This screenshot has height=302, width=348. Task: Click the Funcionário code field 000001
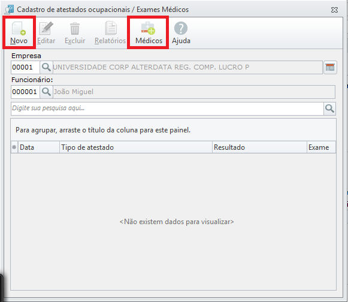tap(25, 92)
